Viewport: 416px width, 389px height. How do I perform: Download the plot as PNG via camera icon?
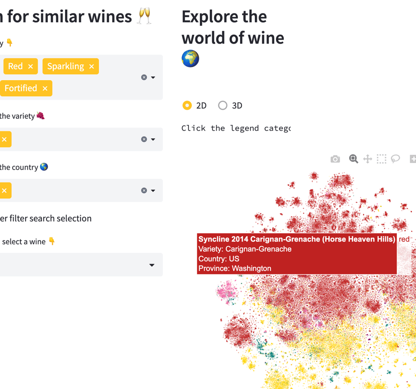coord(335,159)
